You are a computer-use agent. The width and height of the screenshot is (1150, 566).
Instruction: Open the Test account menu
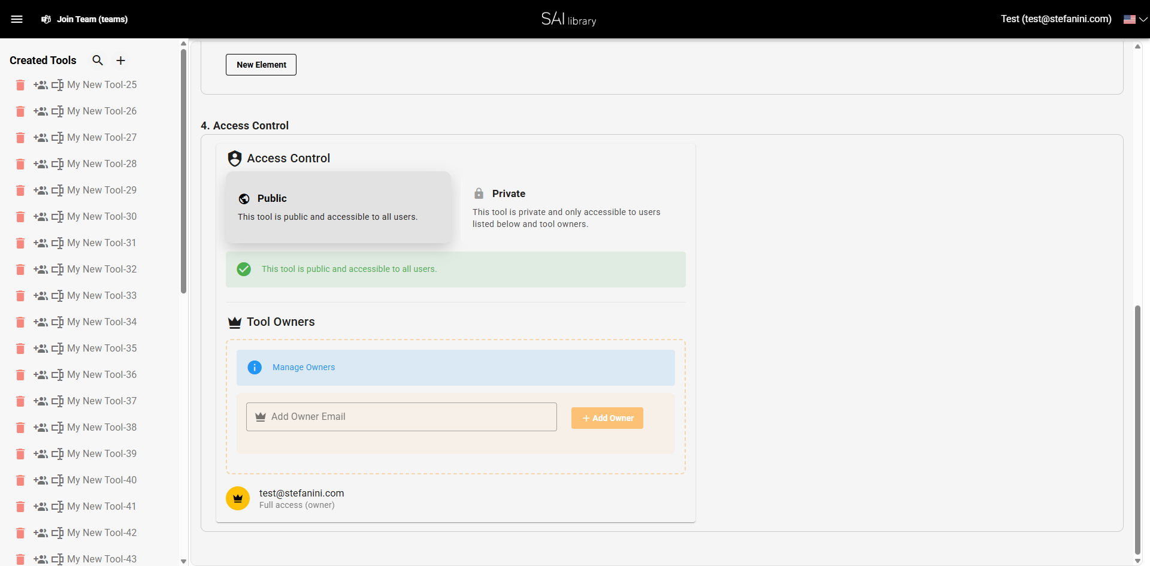click(x=1055, y=19)
